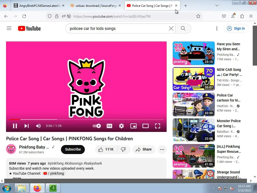Like the video showing 111K
The height and width of the screenshot is (193, 257).
pos(106,149)
